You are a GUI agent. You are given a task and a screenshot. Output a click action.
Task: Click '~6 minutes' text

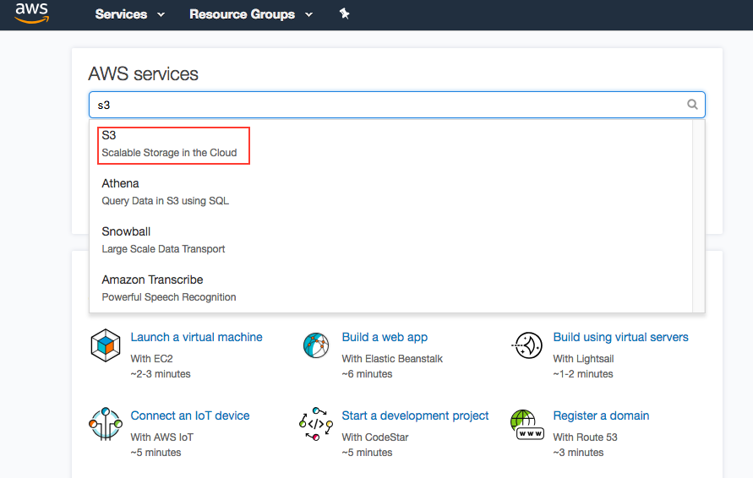pos(367,374)
